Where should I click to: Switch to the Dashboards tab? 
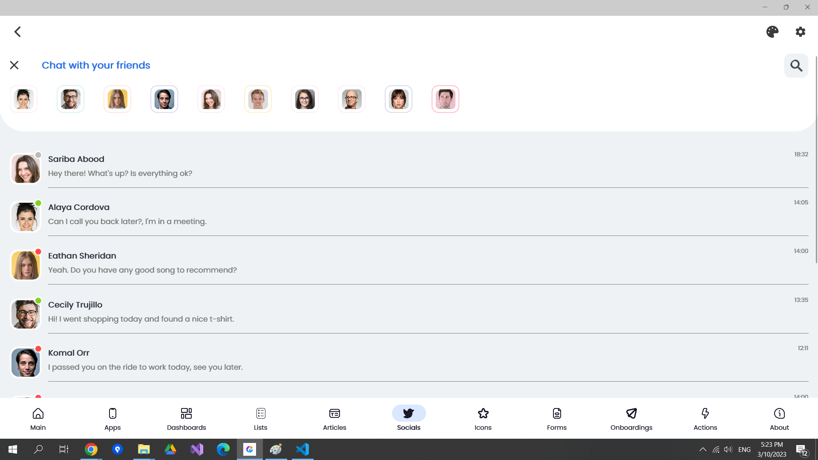pos(186,418)
